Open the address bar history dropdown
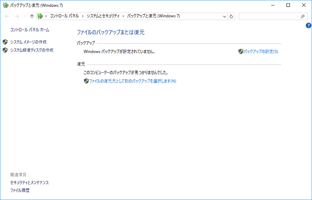312x200 pixels. 225,16
